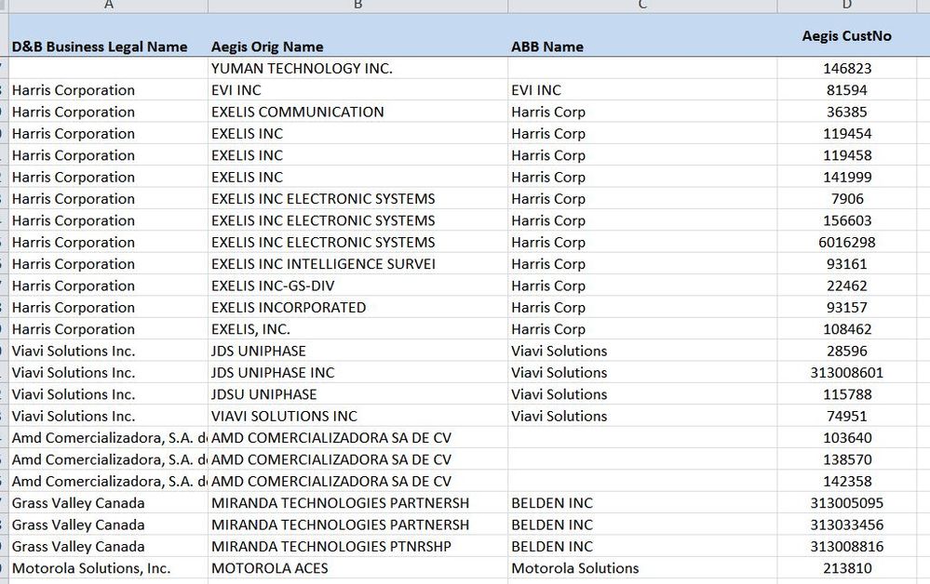The width and height of the screenshot is (930, 584).
Task: Select cell with customer number 93161
Action: (846, 263)
